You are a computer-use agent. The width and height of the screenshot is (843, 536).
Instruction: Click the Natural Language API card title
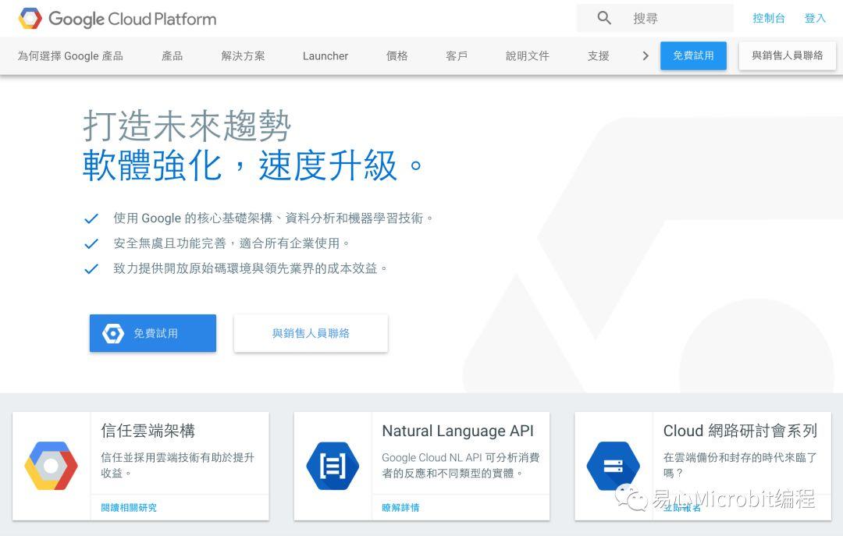coord(458,431)
